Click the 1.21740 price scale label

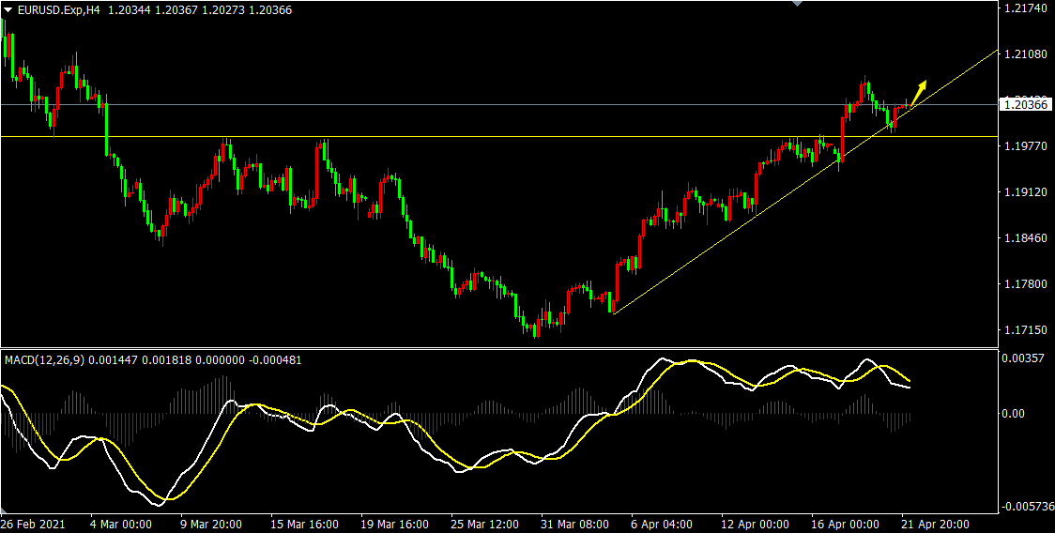tap(1025, 8)
